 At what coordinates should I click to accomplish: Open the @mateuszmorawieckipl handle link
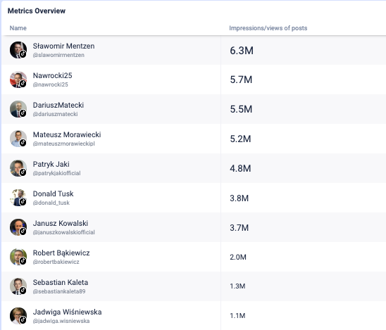(x=64, y=144)
